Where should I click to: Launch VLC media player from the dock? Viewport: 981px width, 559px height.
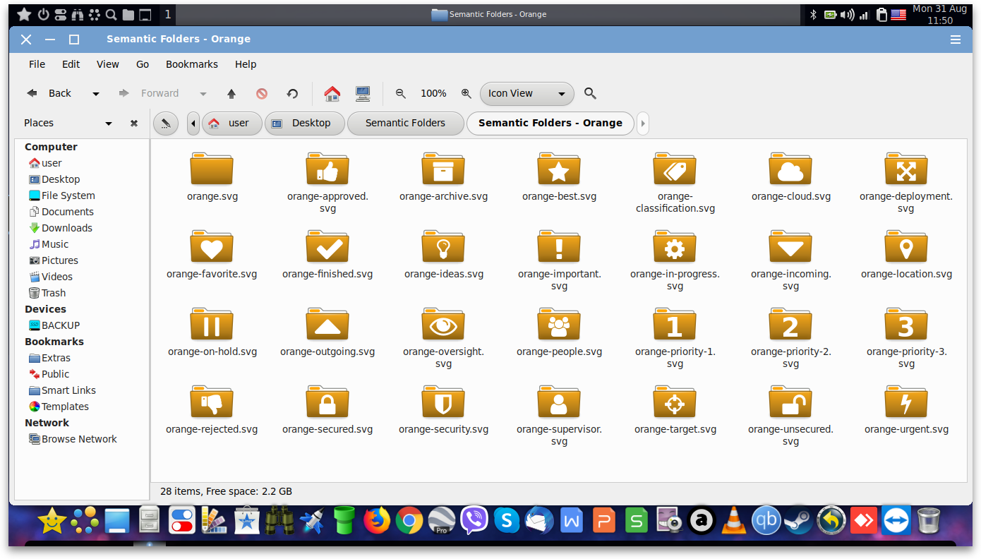(x=733, y=522)
